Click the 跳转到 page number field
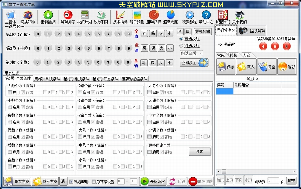301x189 pixels. point(273,181)
